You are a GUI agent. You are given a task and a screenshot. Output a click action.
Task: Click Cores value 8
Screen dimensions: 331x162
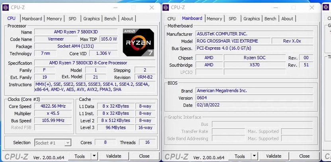[x=105, y=142]
